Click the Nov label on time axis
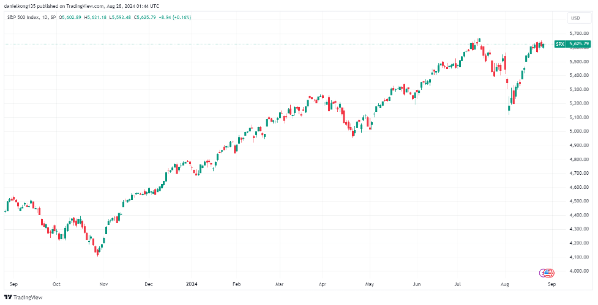598x305 pixels. click(103, 284)
